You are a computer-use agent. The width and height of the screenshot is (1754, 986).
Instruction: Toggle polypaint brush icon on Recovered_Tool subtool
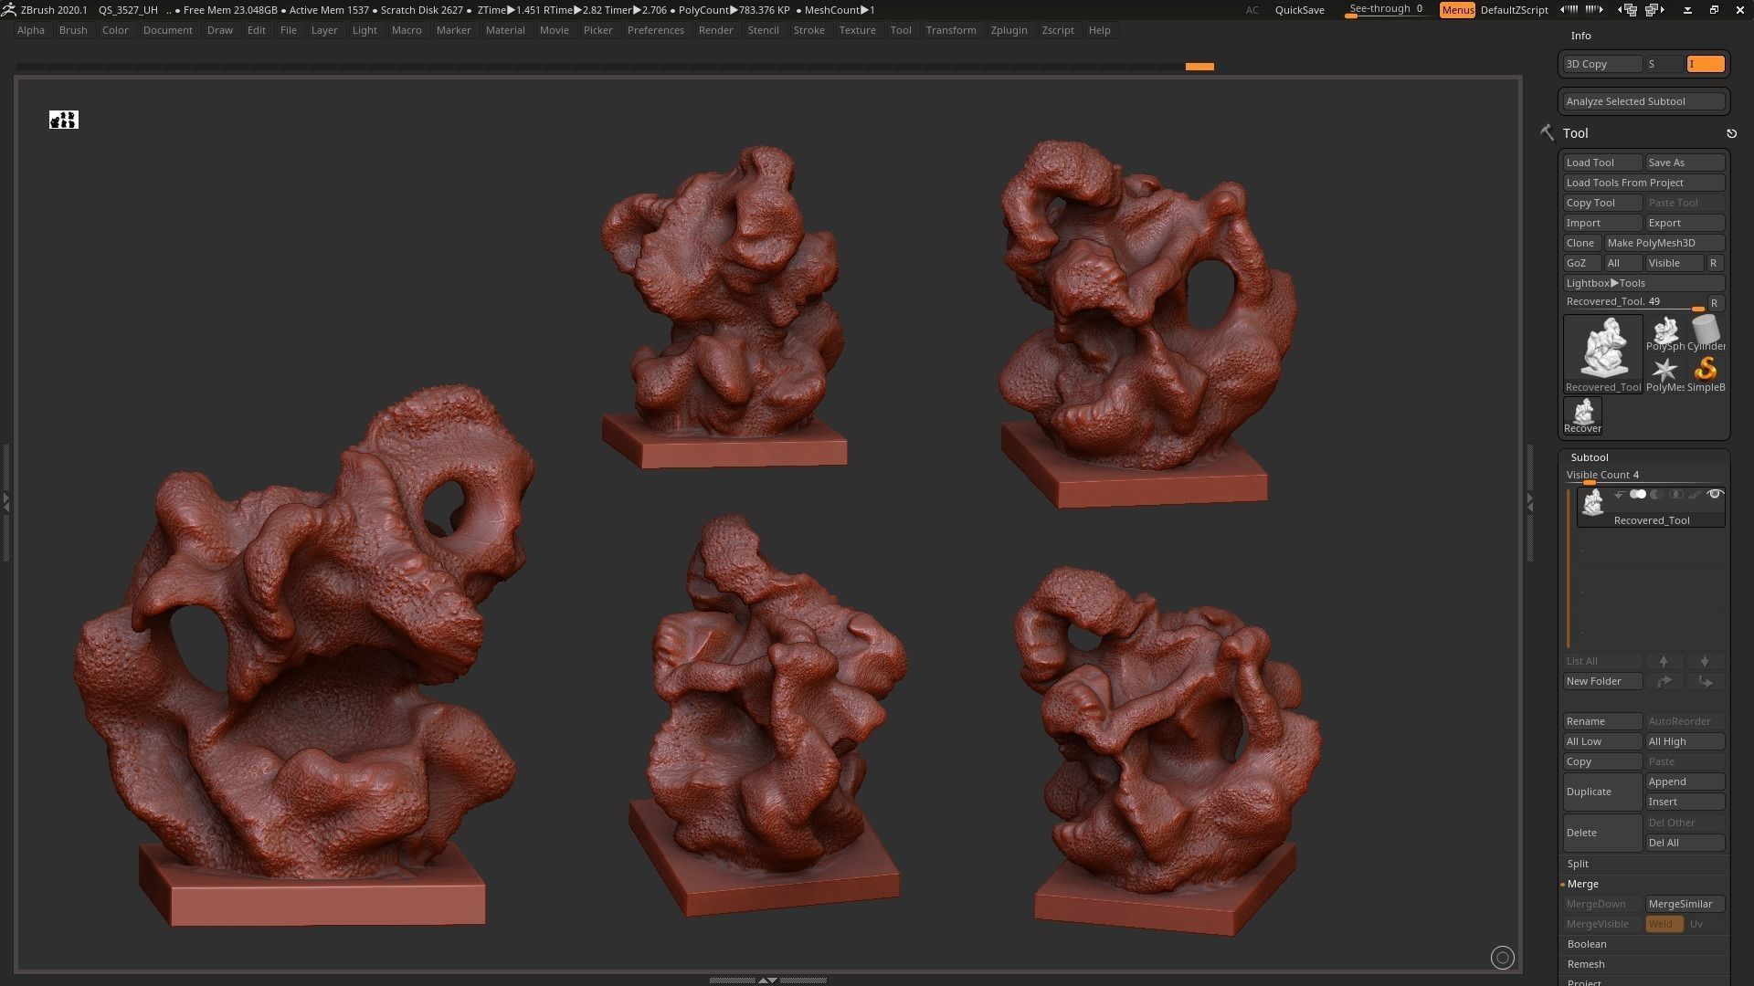coord(1695,494)
